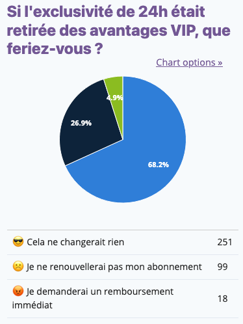The image size is (243, 324).
Task: Click the sad face emoji icon
Action: (18, 267)
